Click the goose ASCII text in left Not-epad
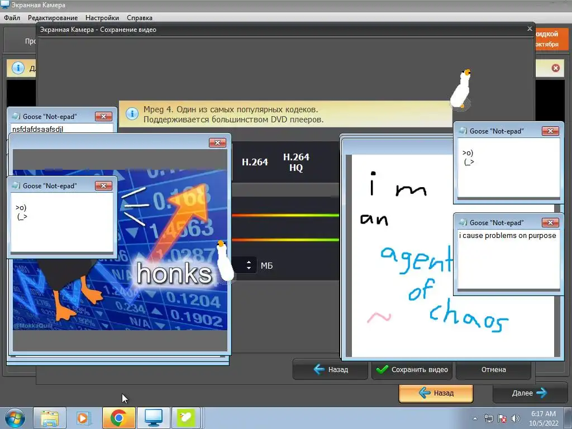 (21, 212)
